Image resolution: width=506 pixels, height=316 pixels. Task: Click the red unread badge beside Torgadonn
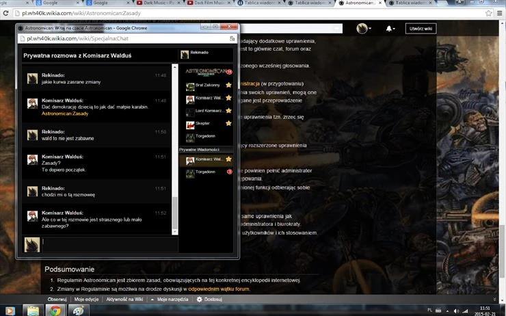tap(230, 172)
